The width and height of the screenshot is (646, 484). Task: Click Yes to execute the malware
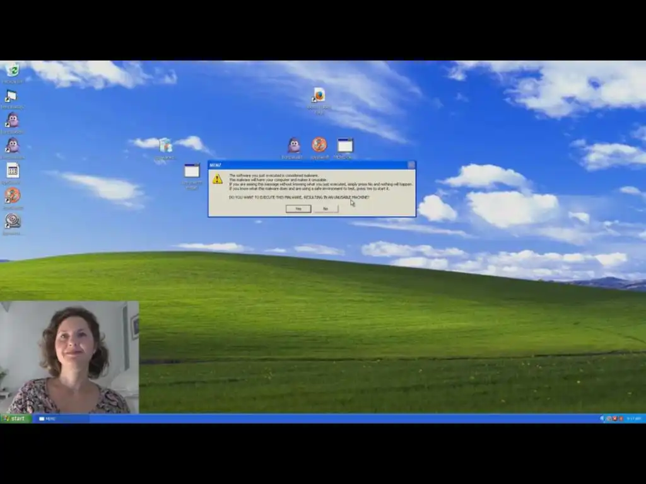pos(298,209)
